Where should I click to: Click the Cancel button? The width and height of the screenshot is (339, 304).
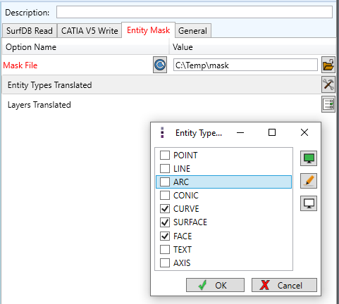coord(284,285)
